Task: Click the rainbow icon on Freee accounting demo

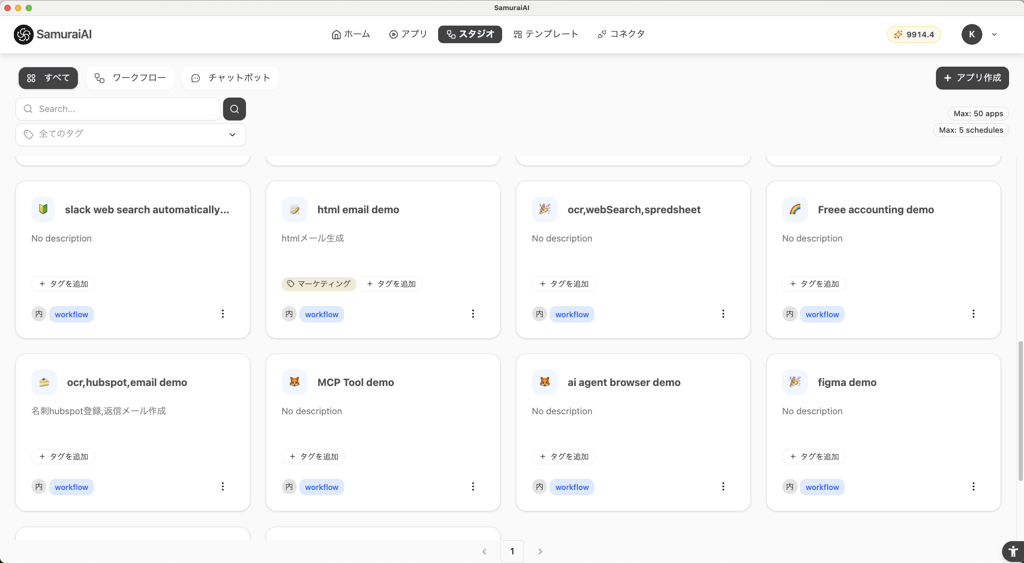Action: (795, 210)
